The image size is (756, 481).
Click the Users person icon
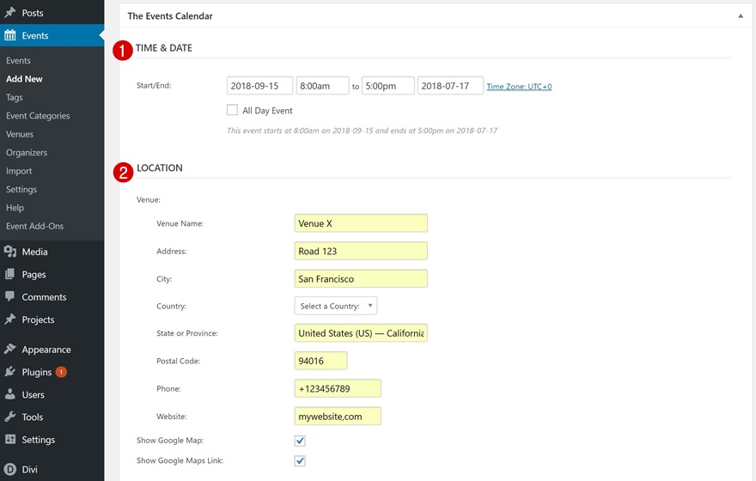pyautogui.click(x=10, y=395)
